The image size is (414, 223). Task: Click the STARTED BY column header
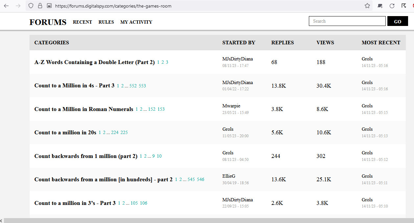(239, 42)
